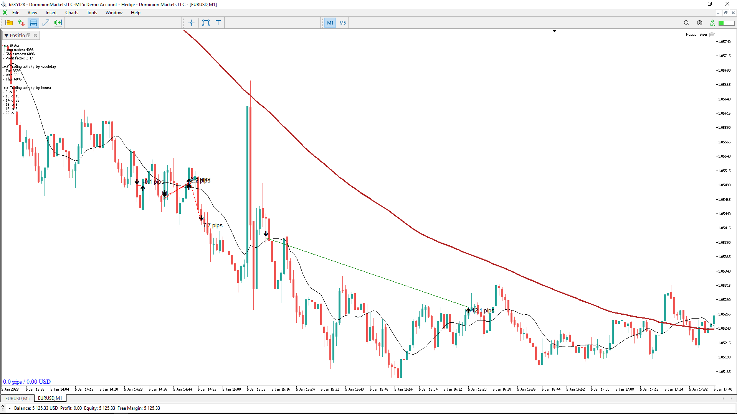The image size is (737, 414).
Task: Open the Insert menu
Action: coord(51,13)
